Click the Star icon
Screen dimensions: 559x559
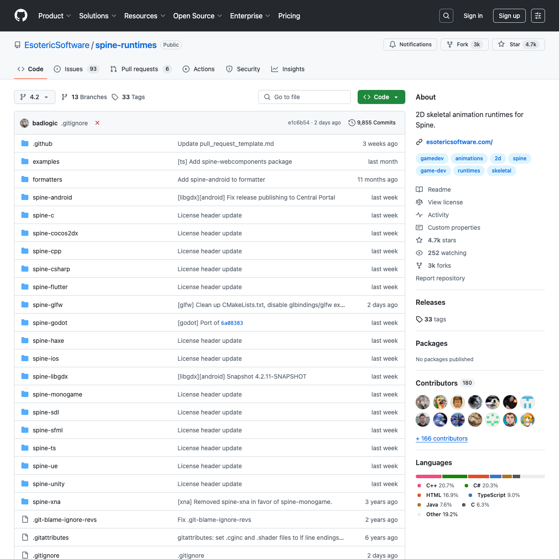pos(501,45)
